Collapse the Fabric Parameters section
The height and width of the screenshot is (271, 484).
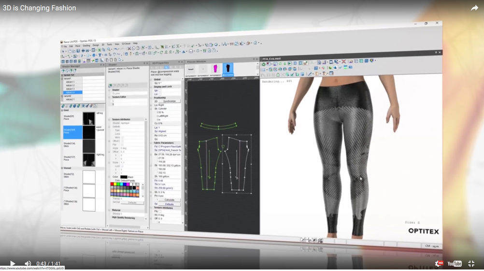click(152, 143)
